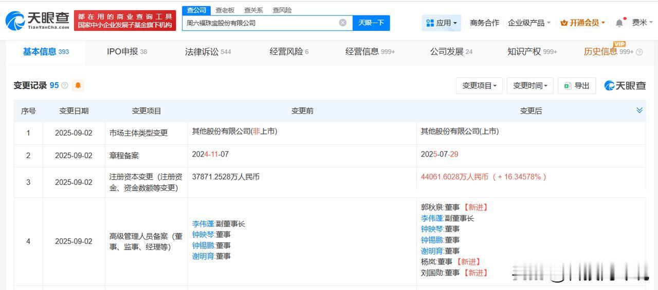
Task: Open the 经营信息 999+ tab
Action: click(370, 51)
